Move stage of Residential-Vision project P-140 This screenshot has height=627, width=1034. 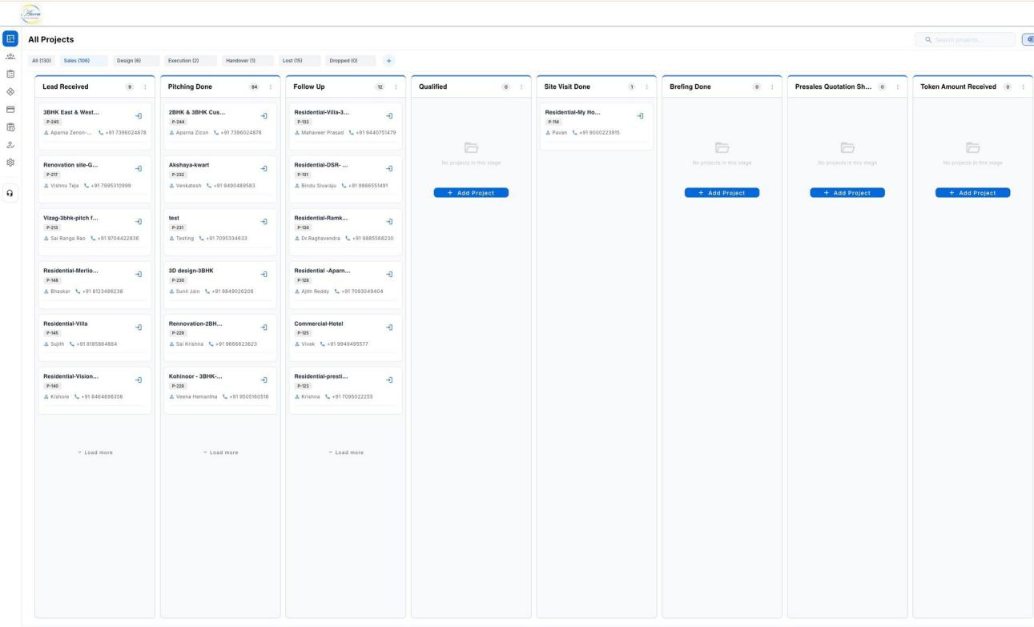pyautogui.click(x=139, y=380)
